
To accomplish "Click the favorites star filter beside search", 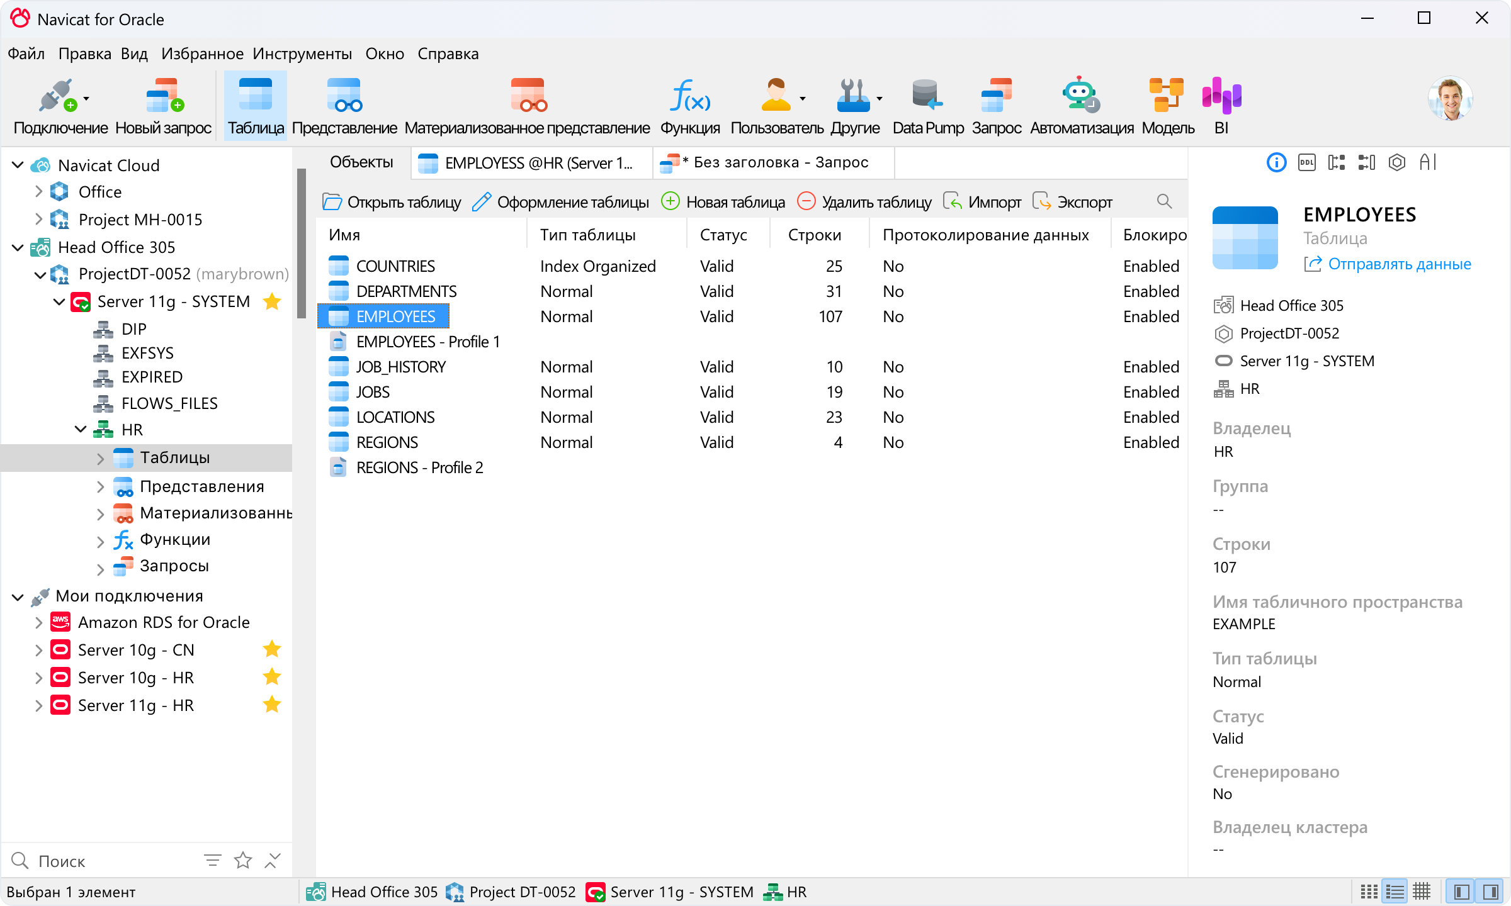I will (x=243, y=860).
